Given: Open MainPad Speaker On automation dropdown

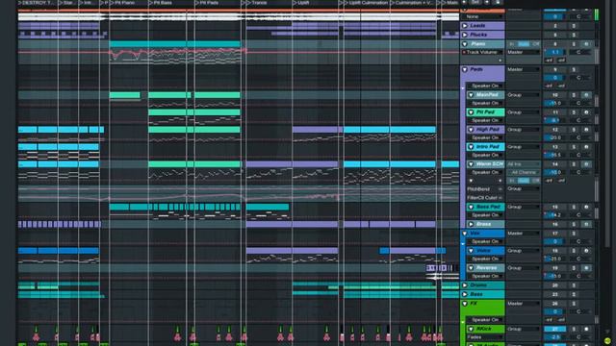Looking at the screenshot, I should point(485,103).
